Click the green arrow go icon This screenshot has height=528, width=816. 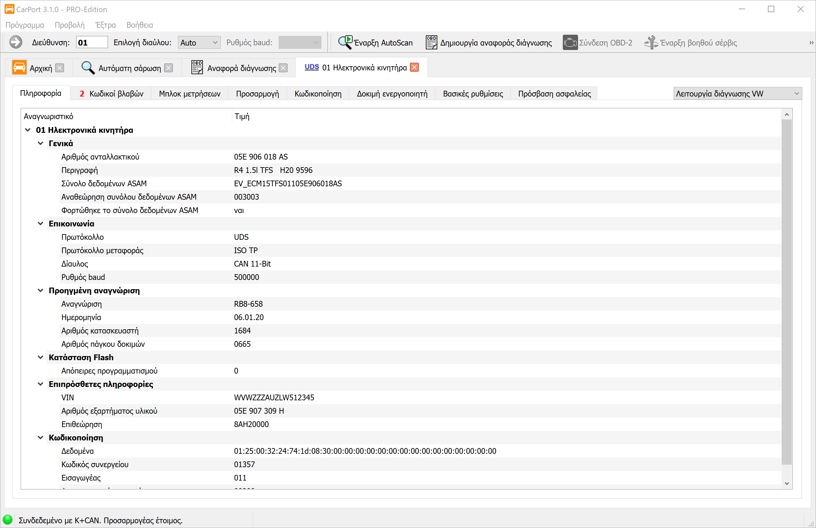point(15,43)
